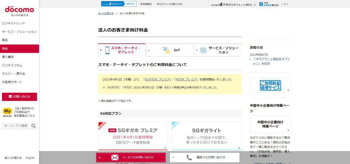Viewport: 350px width, 164px height.
Task: Select サービス・ソリューション tab
Action: click(x=218, y=50)
